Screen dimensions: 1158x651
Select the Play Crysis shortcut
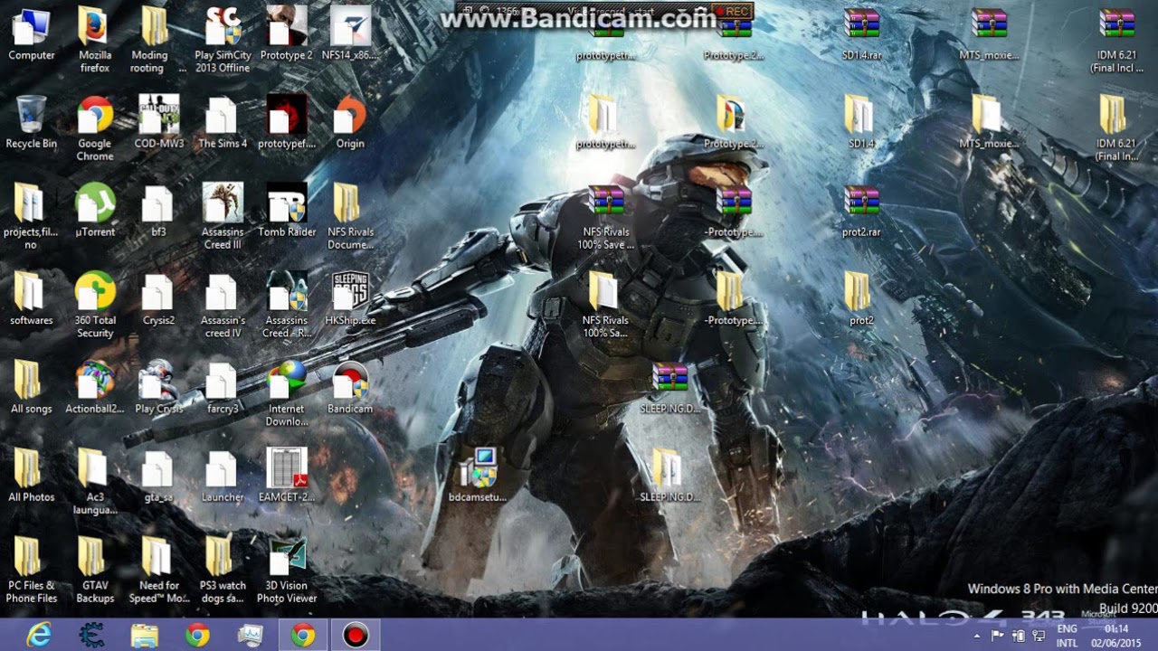click(x=159, y=388)
